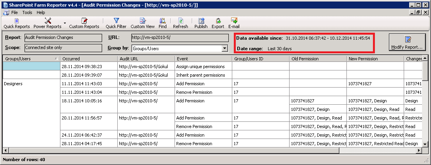Click new permission cell 1073741827, Design, Read
The image size is (431, 165).
click(x=375, y=109)
